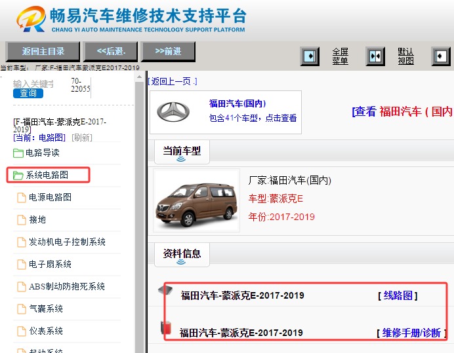Click 返回主目录 button
The image size is (454, 353).
(43, 52)
